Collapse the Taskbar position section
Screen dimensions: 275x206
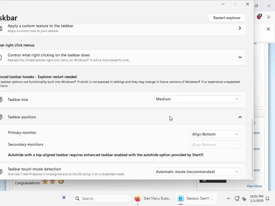pos(240,117)
